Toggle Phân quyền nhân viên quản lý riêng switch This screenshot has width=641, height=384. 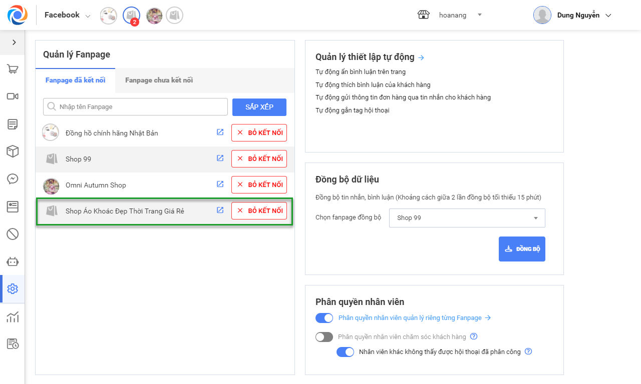coord(324,318)
